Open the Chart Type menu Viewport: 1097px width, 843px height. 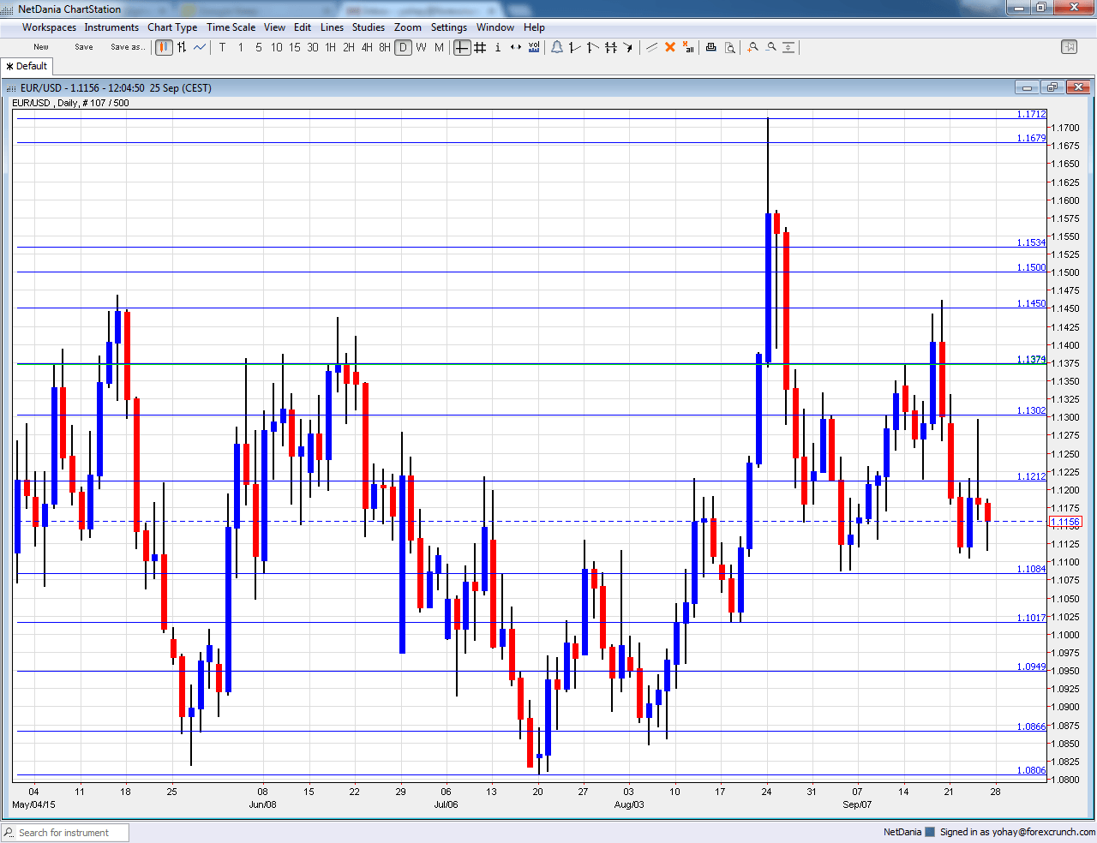(x=172, y=27)
